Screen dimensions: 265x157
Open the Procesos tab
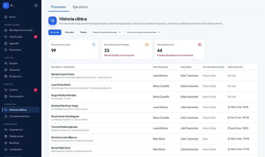(59, 7)
